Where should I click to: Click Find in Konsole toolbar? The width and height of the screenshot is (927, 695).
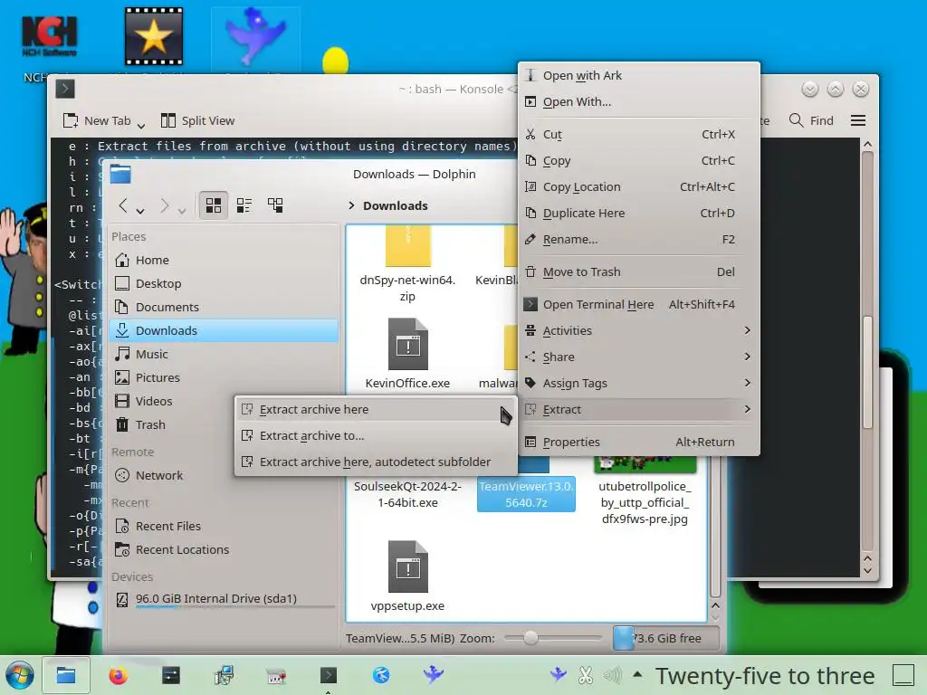pos(812,120)
